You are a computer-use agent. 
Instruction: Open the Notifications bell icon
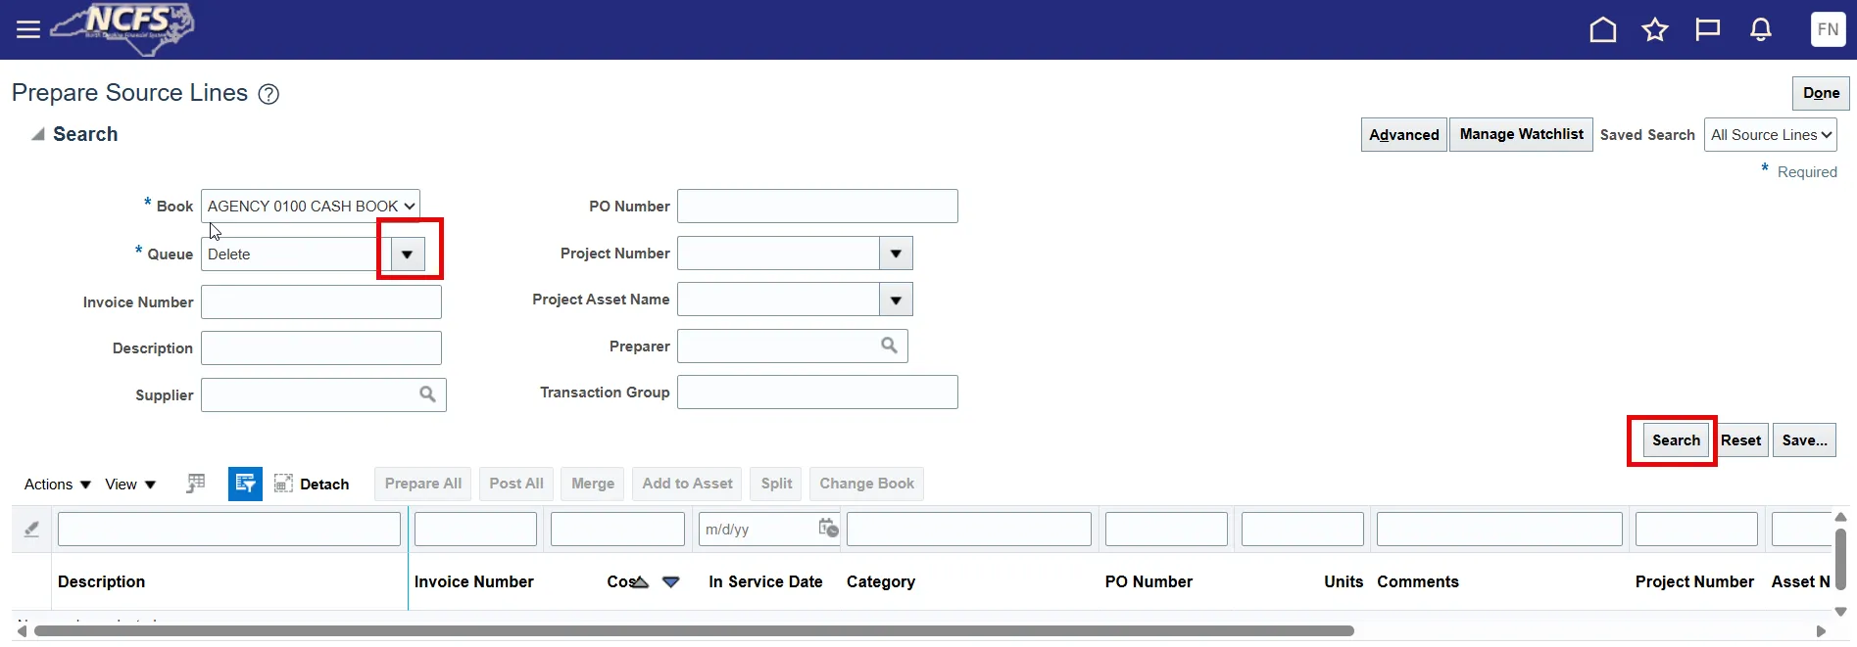[x=1761, y=29]
